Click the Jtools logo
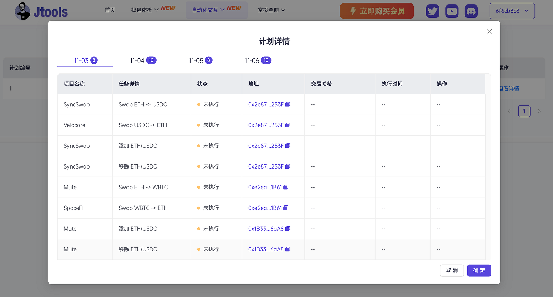The image size is (553, 297). point(41,11)
